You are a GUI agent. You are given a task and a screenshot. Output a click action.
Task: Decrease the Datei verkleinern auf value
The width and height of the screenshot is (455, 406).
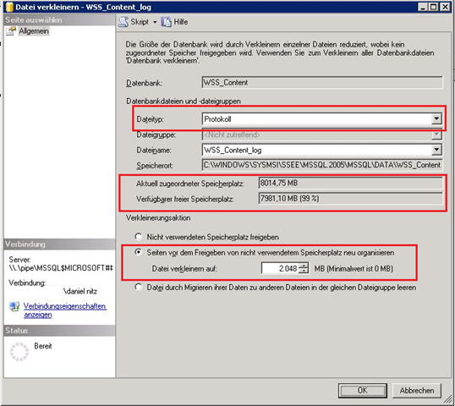coord(304,271)
